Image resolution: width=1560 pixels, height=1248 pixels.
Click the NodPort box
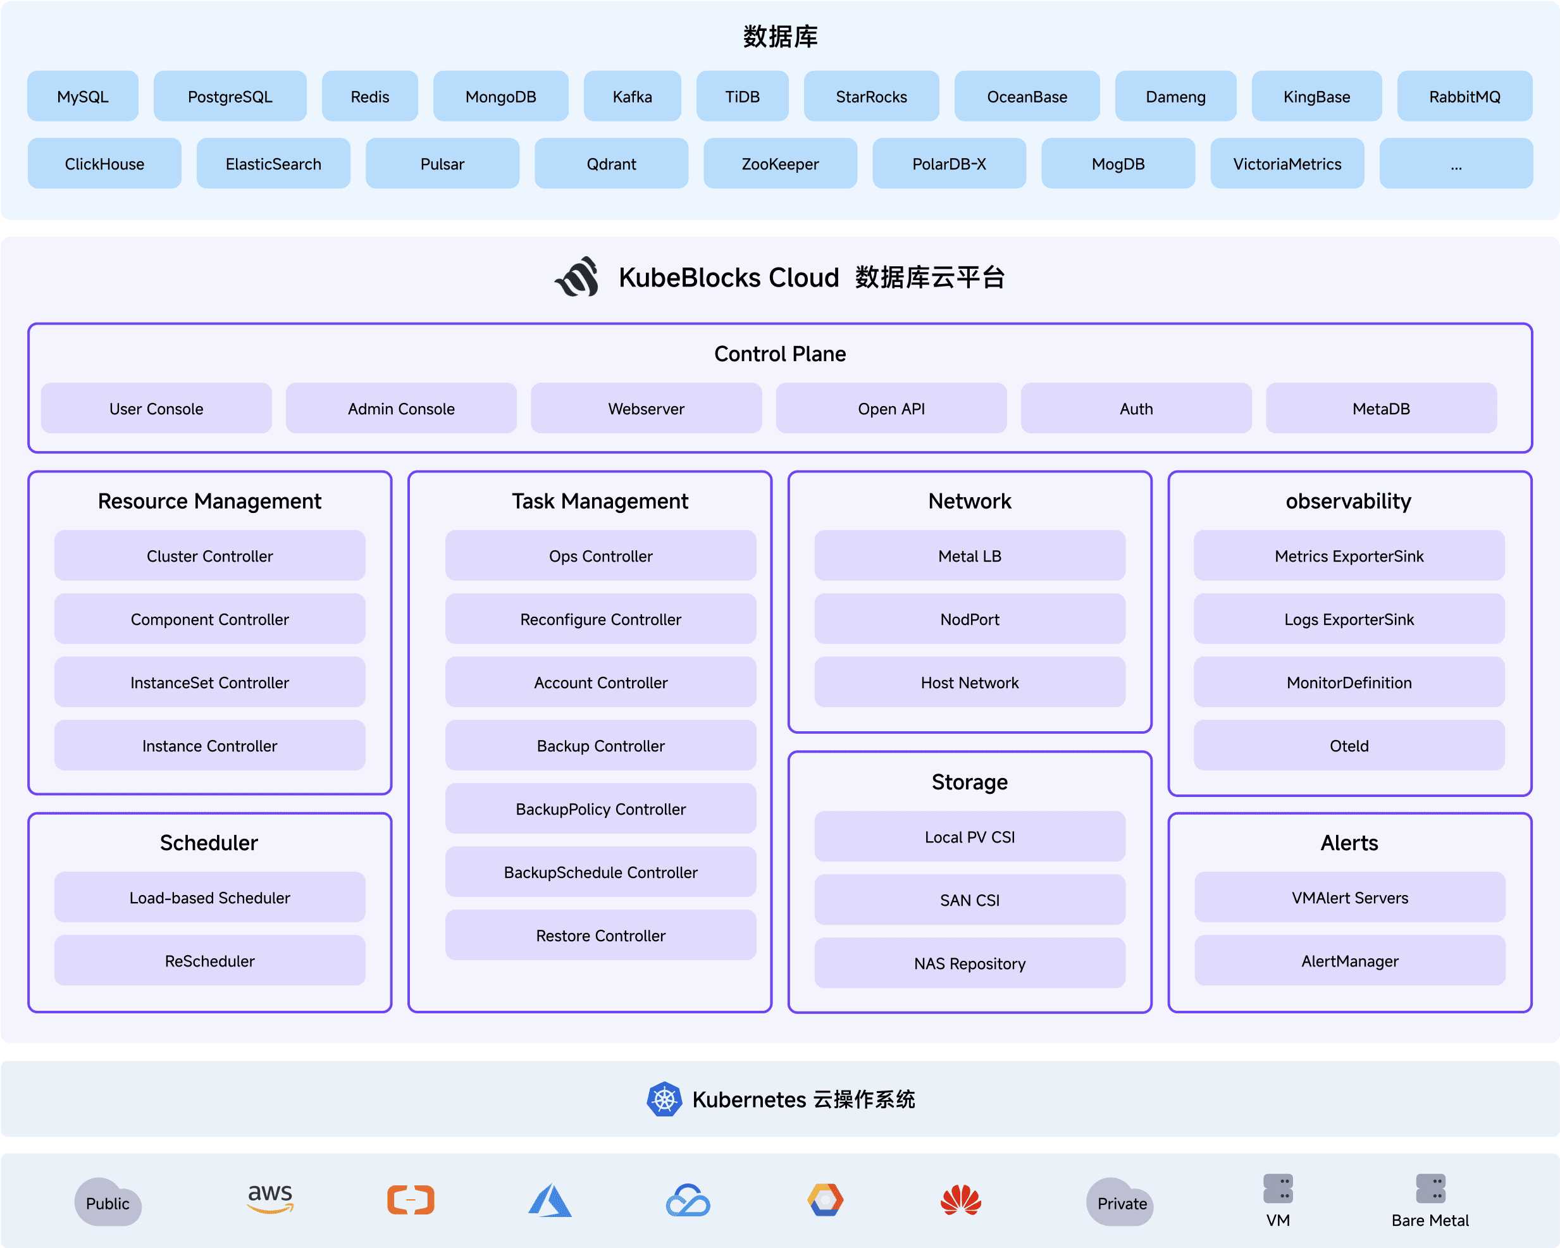coord(970,619)
